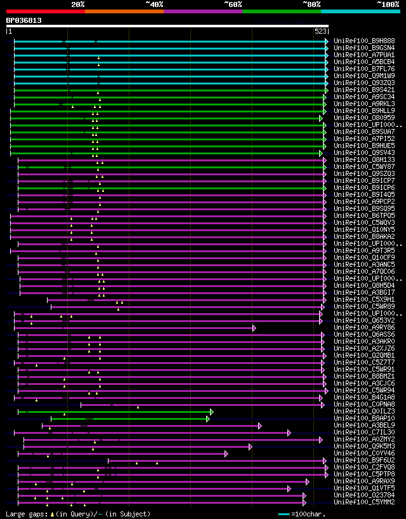Open hit UniRef100_B9GSN4
This screenshot has width=406, height=519.
point(364,48)
